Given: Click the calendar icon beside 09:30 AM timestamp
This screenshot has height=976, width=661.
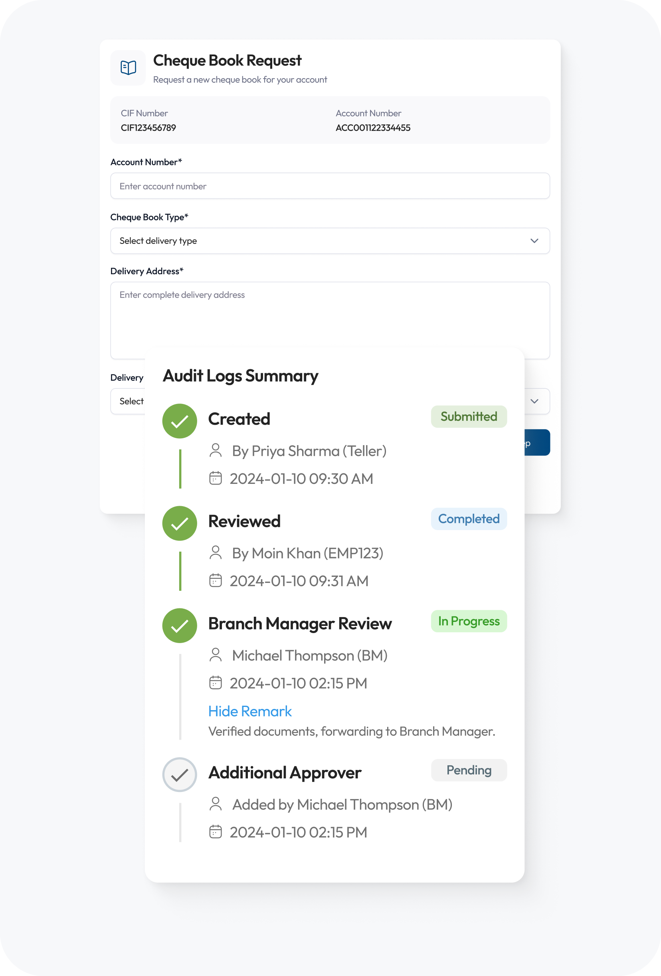Looking at the screenshot, I should tap(216, 478).
